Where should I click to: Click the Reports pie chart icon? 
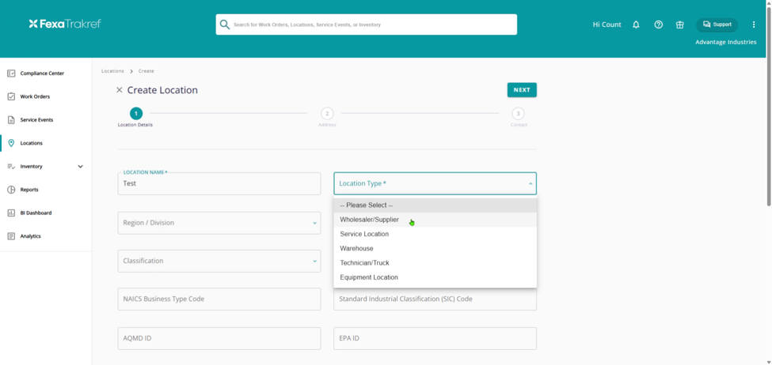11,190
